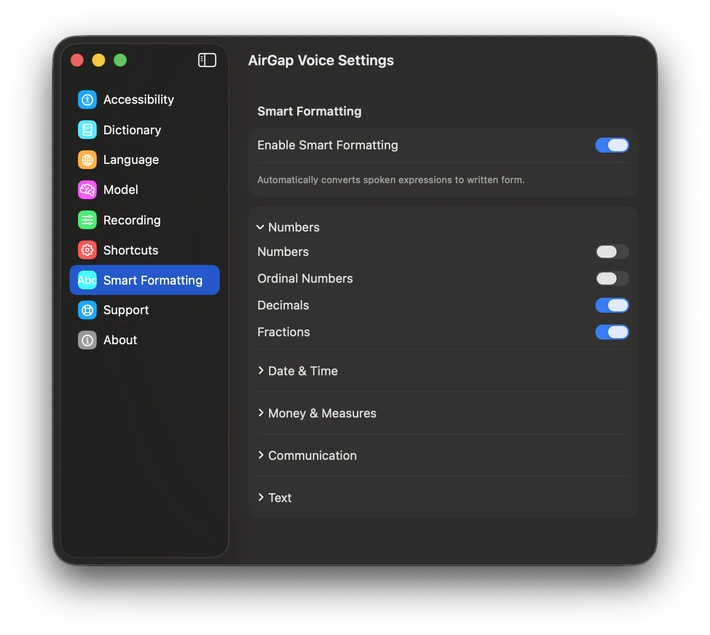Open the Accessibility settings page

[x=145, y=100]
